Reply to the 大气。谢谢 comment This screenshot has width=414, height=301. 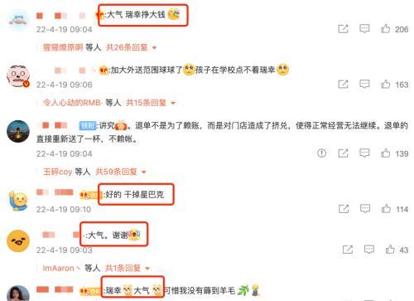click(369, 250)
